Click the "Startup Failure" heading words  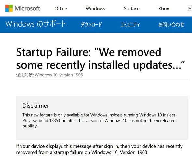tap(53, 52)
